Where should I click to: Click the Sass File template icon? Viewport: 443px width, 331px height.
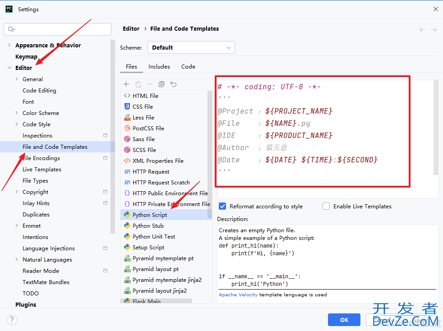coord(127,139)
